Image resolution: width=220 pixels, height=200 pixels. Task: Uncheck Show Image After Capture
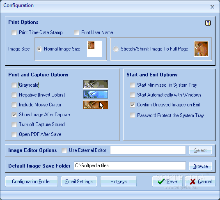tap(14, 115)
